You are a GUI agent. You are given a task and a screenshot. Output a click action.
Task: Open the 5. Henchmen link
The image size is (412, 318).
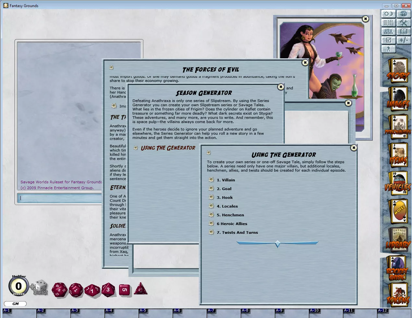(230, 215)
